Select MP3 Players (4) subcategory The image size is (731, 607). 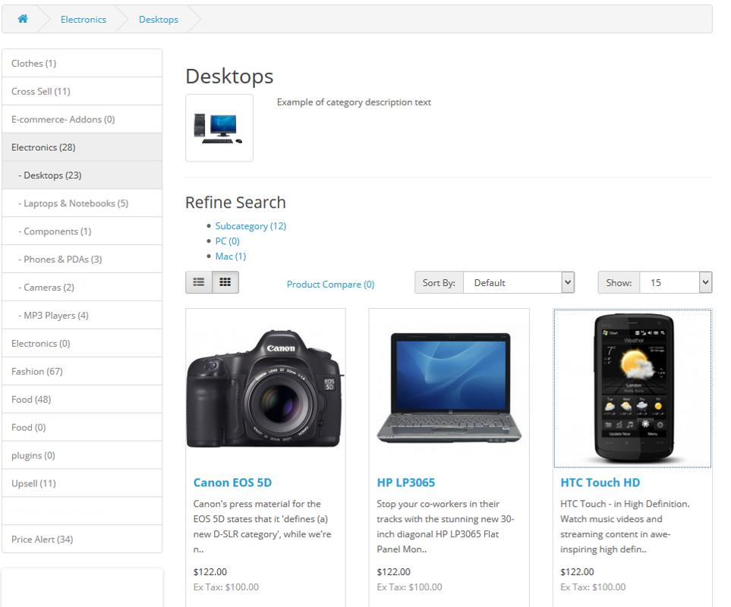coord(82,316)
